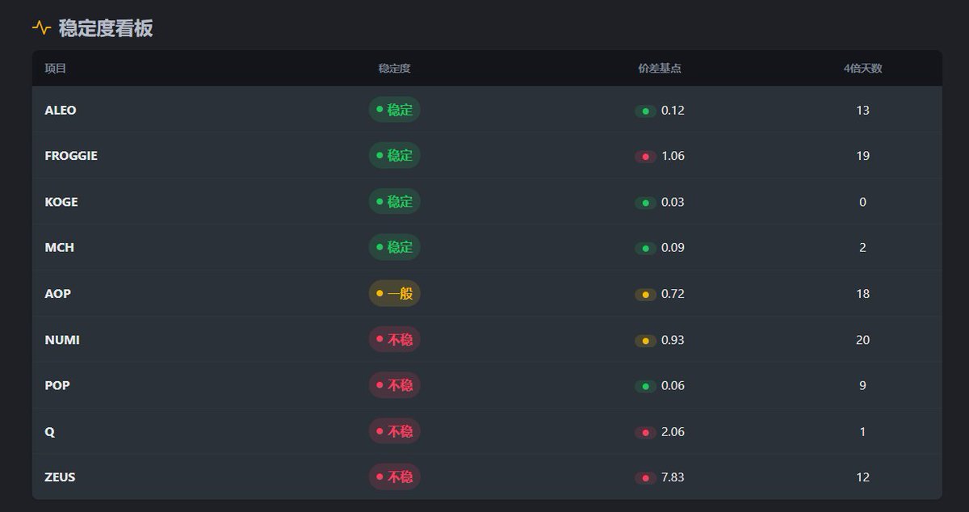Viewport: 969px width, 512px height.
Task: Select the ZEUS project name
Action: 60,477
